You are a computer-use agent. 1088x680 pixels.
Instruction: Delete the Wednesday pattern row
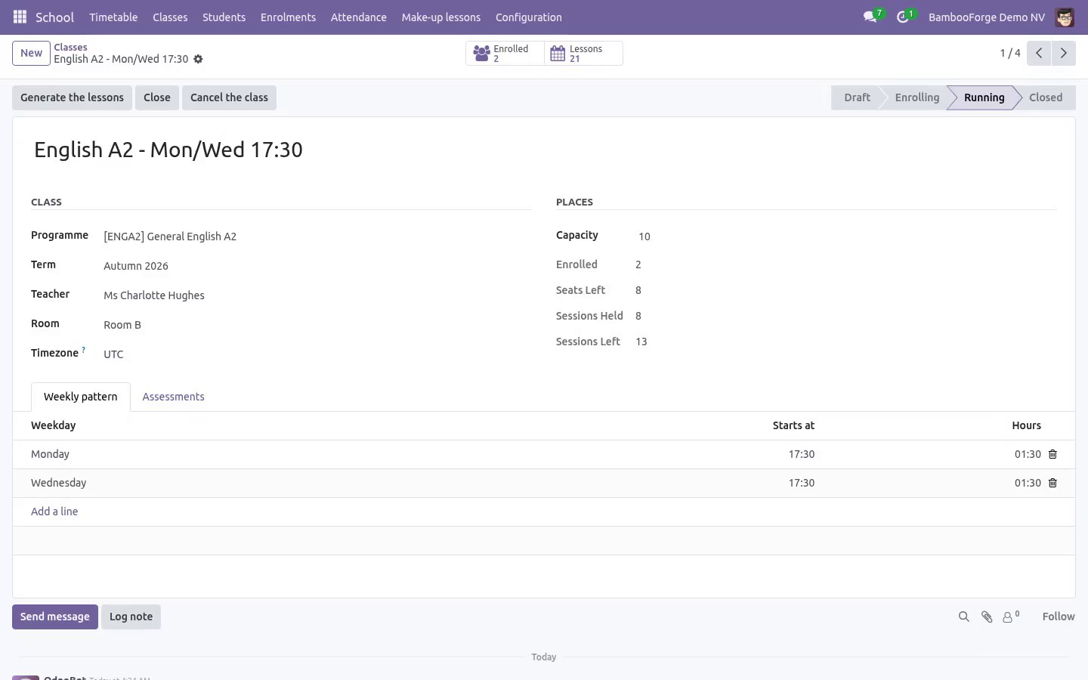point(1052,483)
